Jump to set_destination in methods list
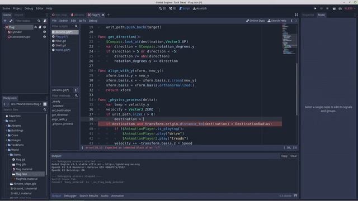Image resolution: width=358 pixels, height=201 pixels. click(x=61, y=111)
